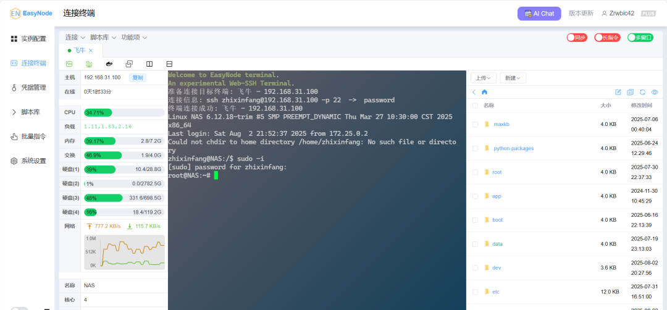
Task: Open the 新建 dropdown
Action: point(513,78)
